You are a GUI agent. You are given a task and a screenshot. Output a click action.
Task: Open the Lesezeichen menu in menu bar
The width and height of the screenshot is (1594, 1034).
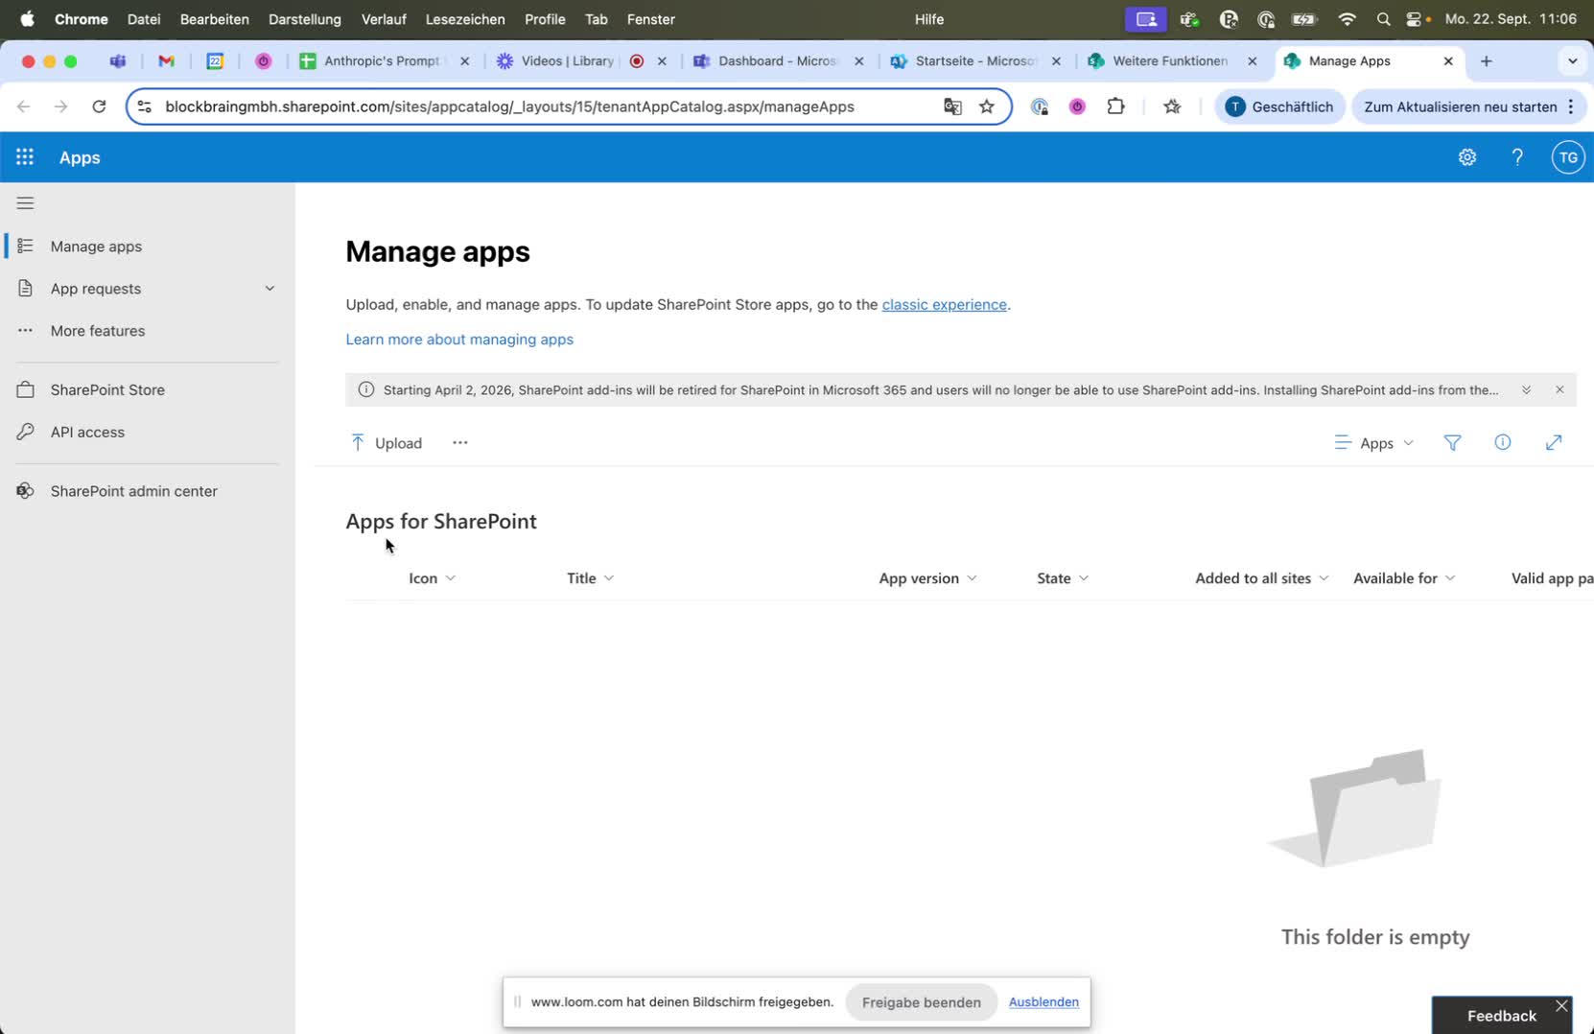coord(464,19)
